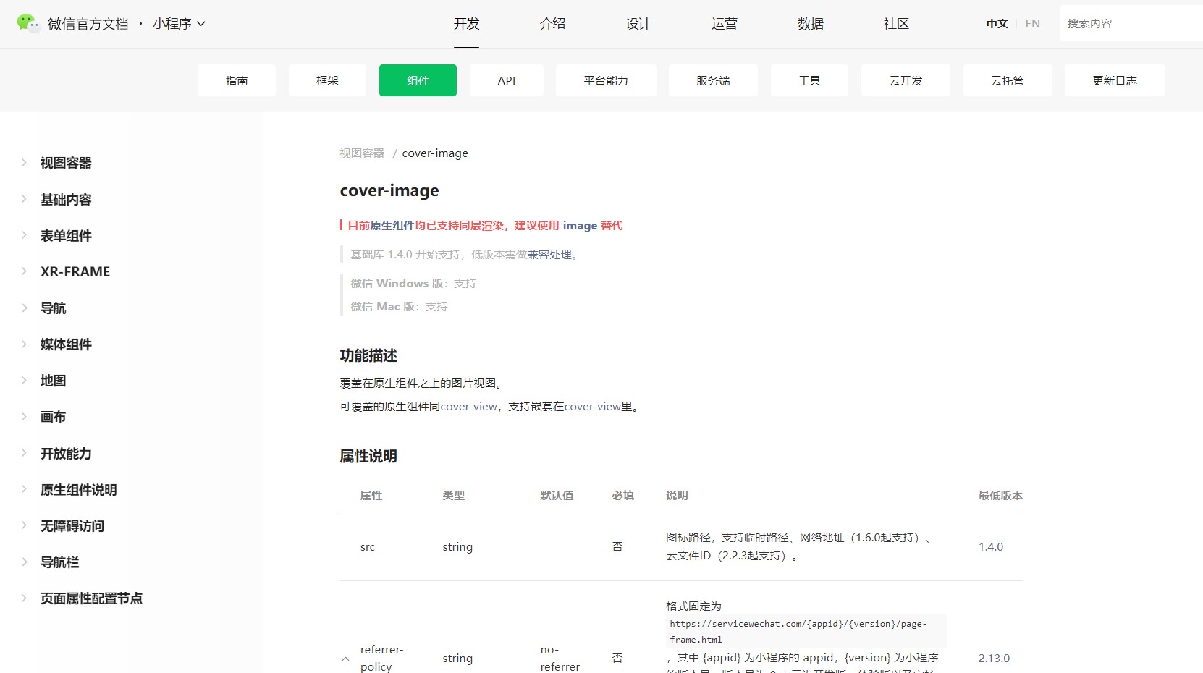Screen dimensions: 1203x673
Task: Select the 服务端 sub-navigation button
Action: coord(713,80)
